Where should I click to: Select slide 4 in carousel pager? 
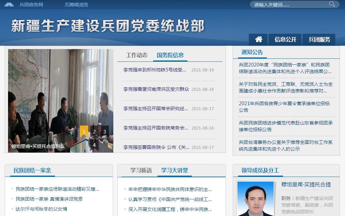tap(94, 145)
